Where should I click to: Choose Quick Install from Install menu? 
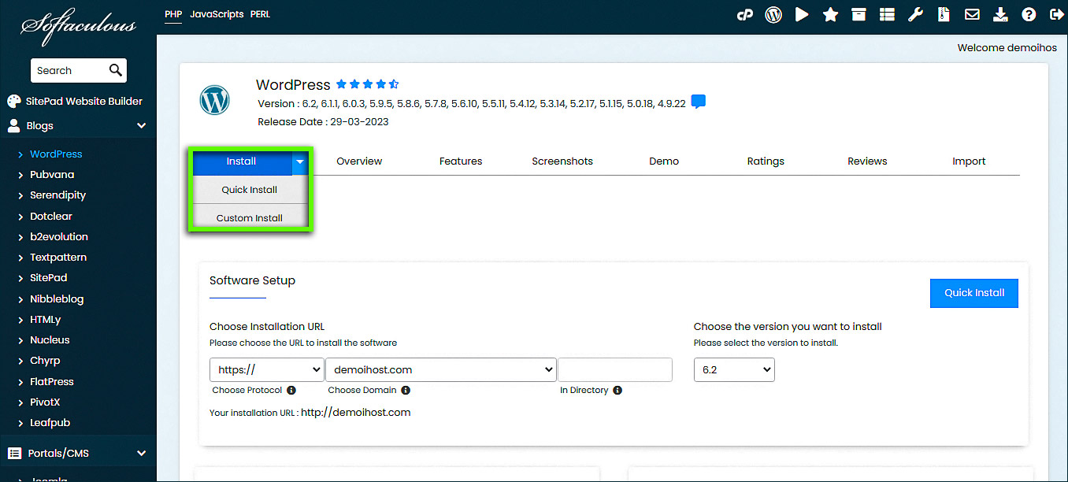click(250, 190)
